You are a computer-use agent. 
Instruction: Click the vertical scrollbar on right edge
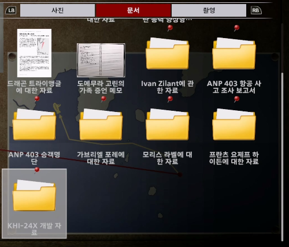[282, 157]
